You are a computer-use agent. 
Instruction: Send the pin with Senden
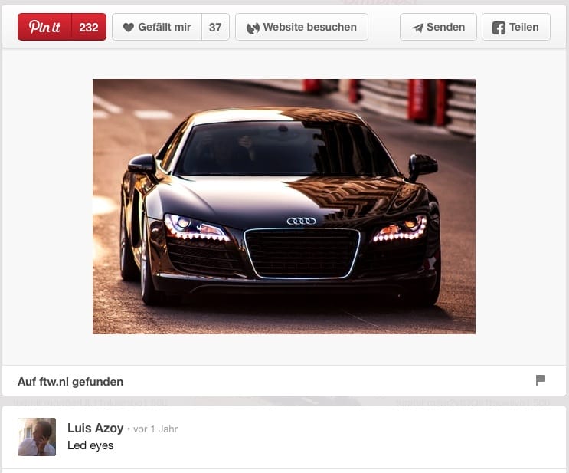point(438,27)
